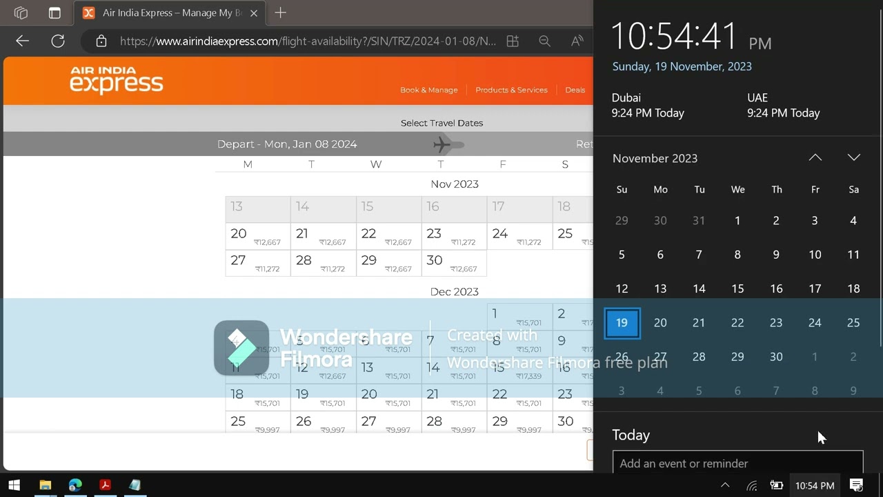883x497 pixels.
Task: Open the Deals menu
Action: tap(575, 90)
